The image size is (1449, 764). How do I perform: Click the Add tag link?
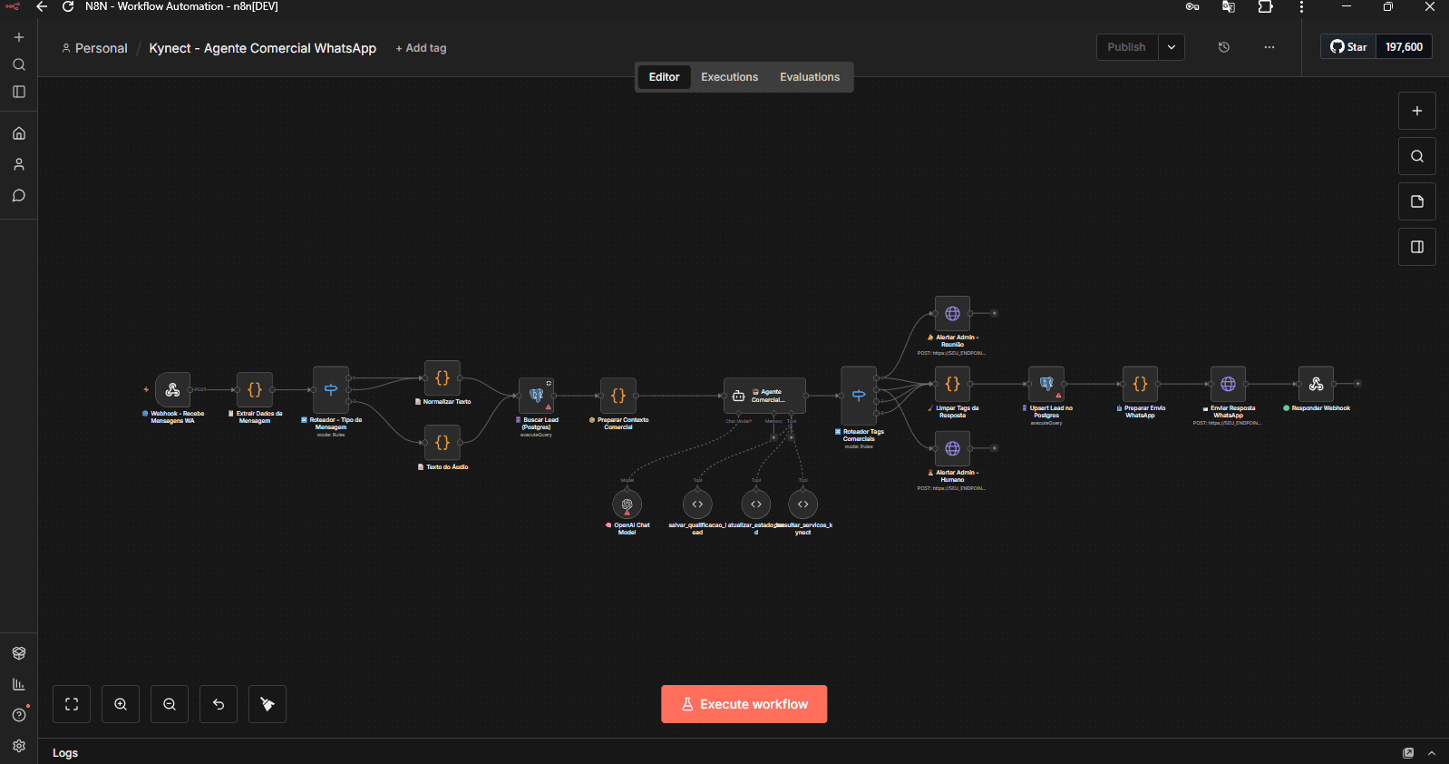coord(421,48)
